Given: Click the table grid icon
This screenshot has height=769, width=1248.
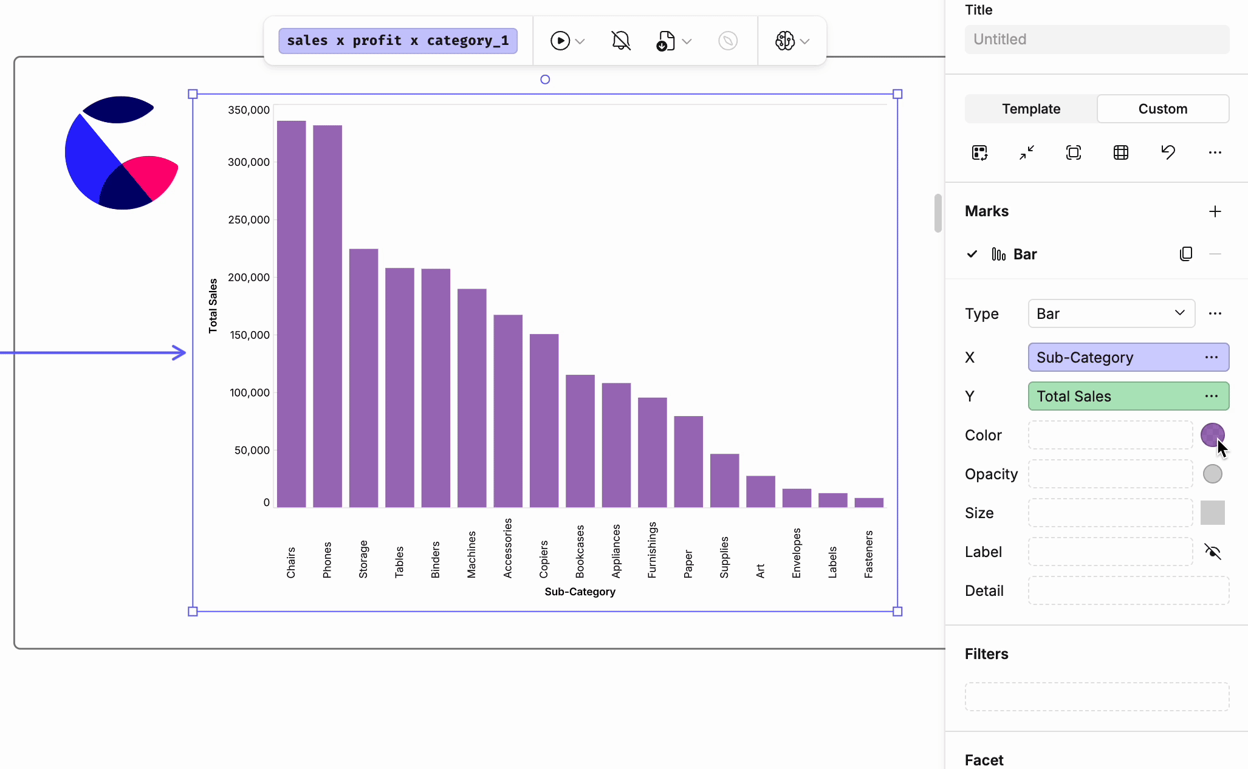Looking at the screenshot, I should pos(1120,152).
